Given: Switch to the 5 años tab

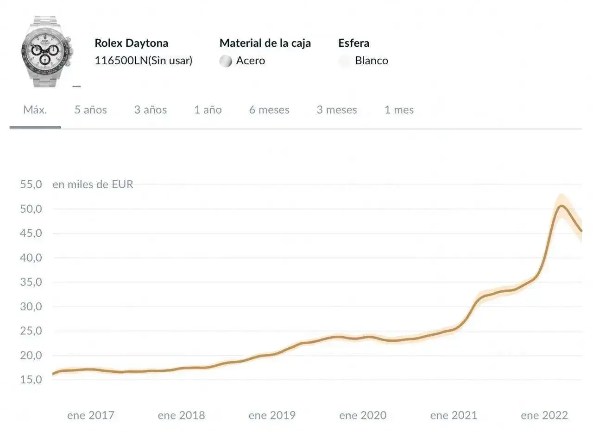Looking at the screenshot, I should tap(91, 110).
